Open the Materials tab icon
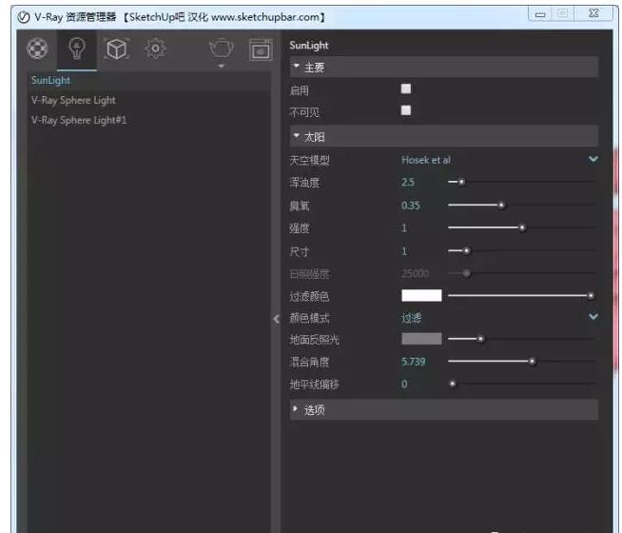 (x=37, y=49)
